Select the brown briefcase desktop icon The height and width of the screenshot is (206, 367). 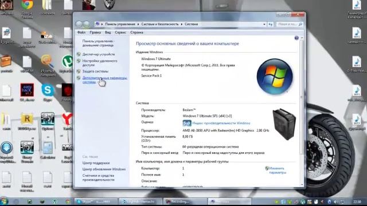click(x=6, y=64)
